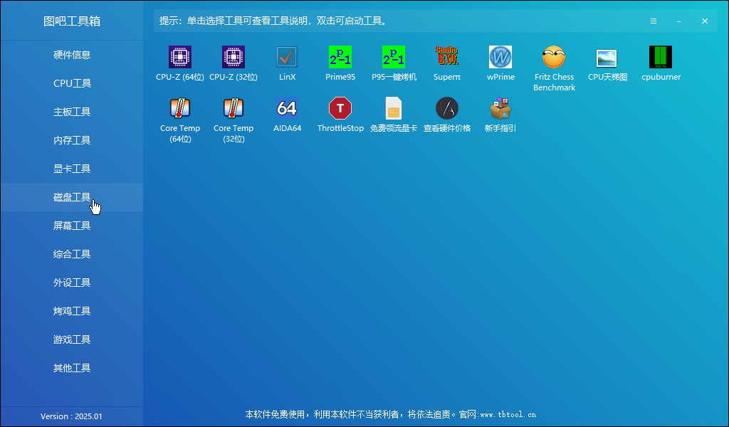Switch to 综合工具 category
The height and width of the screenshot is (427, 729).
click(x=72, y=253)
